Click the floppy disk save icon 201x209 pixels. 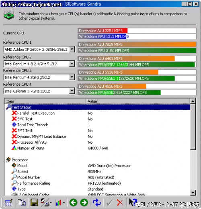point(34,202)
